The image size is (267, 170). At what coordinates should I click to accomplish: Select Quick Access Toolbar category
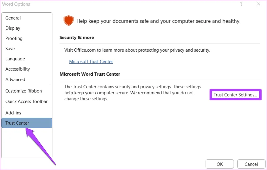pyautogui.click(x=26, y=101)
